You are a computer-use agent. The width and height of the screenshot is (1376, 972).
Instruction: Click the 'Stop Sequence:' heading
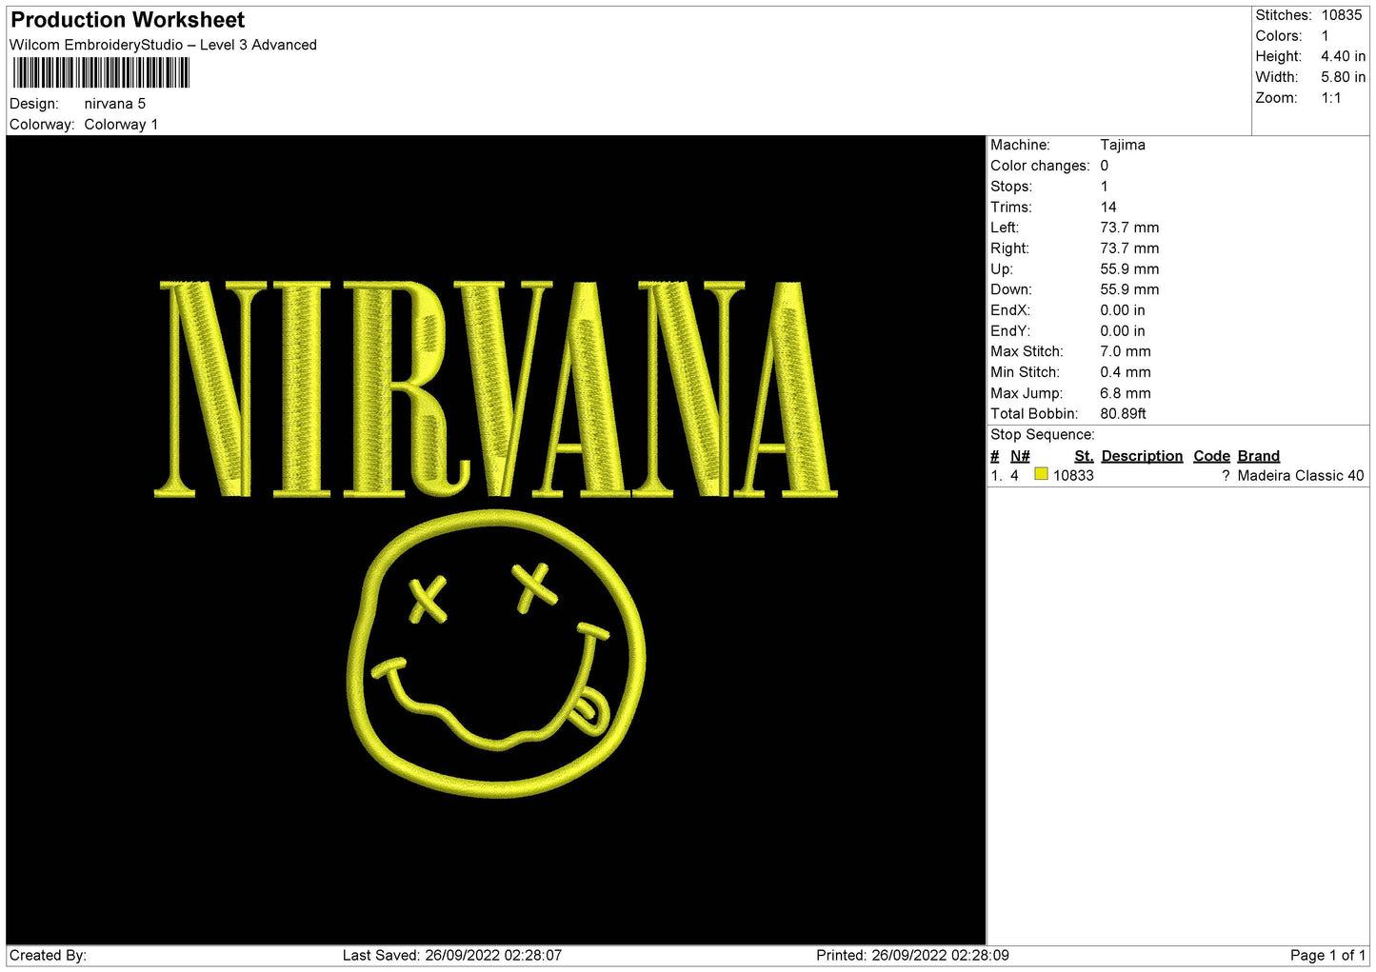coord(1043,435)
